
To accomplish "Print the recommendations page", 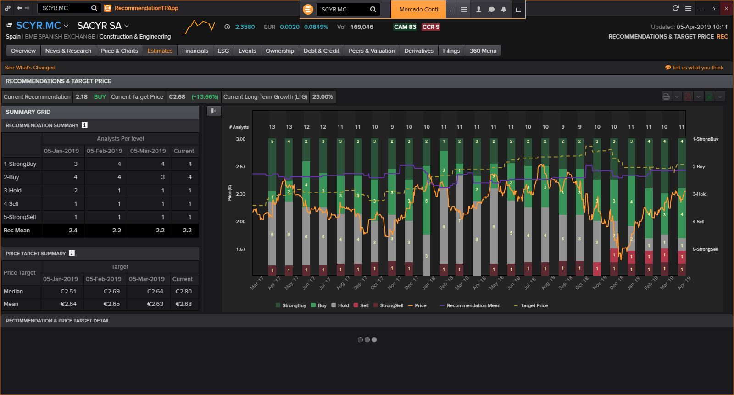I will 666,96.
